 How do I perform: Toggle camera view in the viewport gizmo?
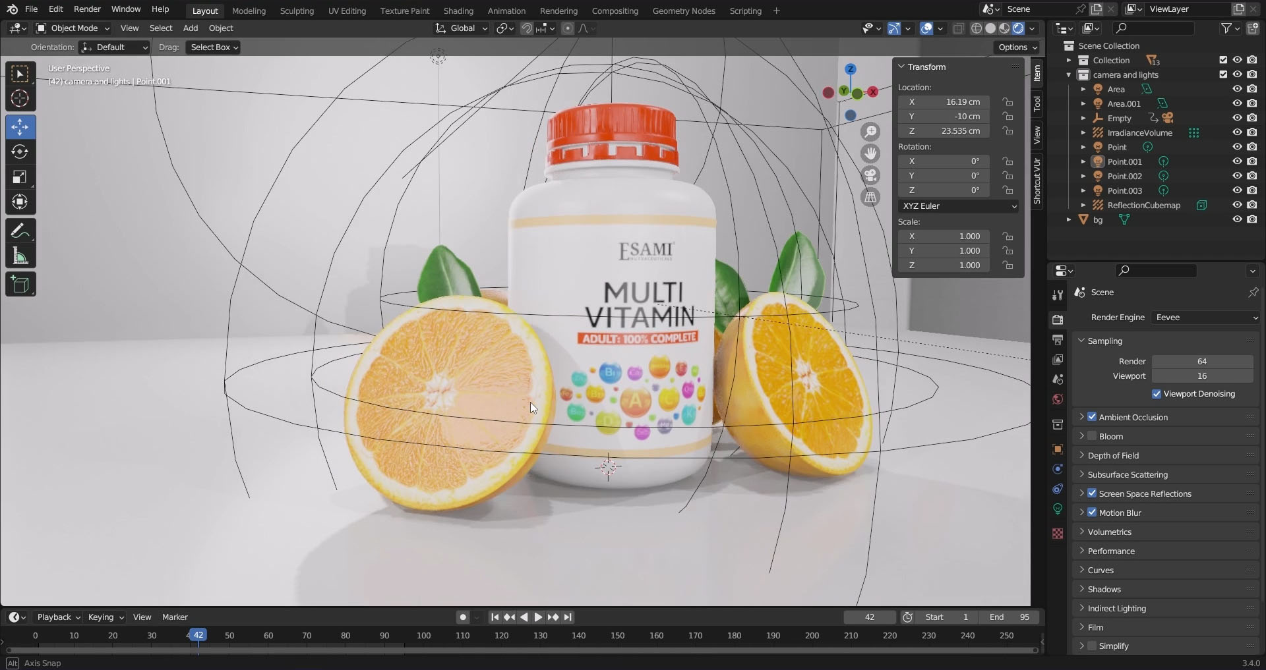870,175
